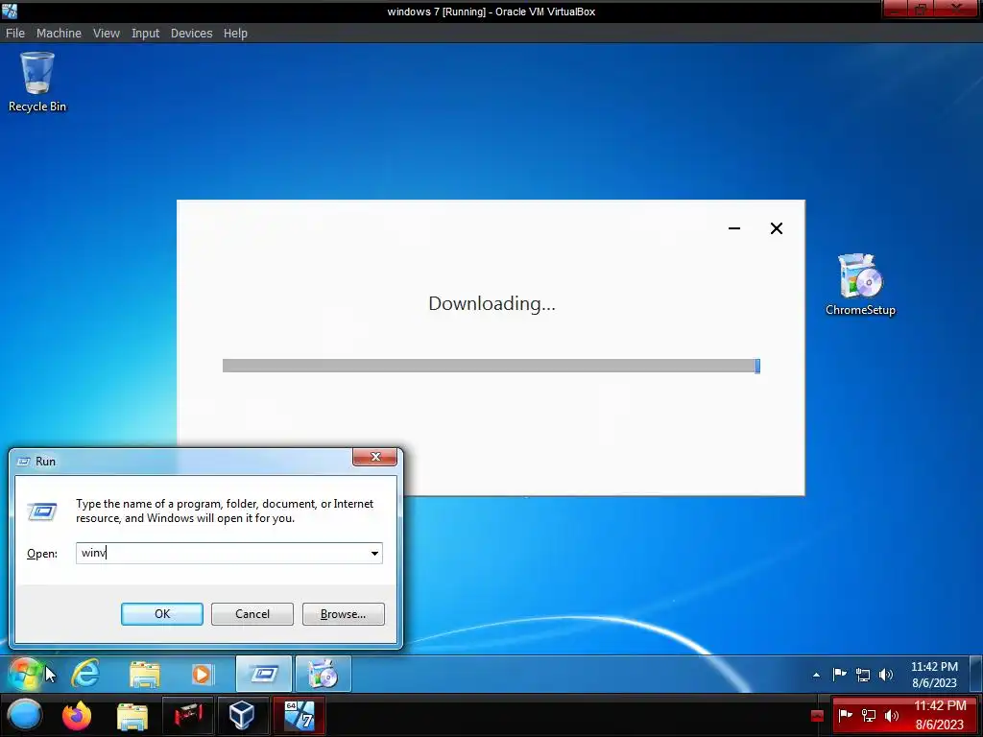The height and width of the screenshot is (737, 983).
Task: Open the Input menu
Action: click(x=146, y=34)
